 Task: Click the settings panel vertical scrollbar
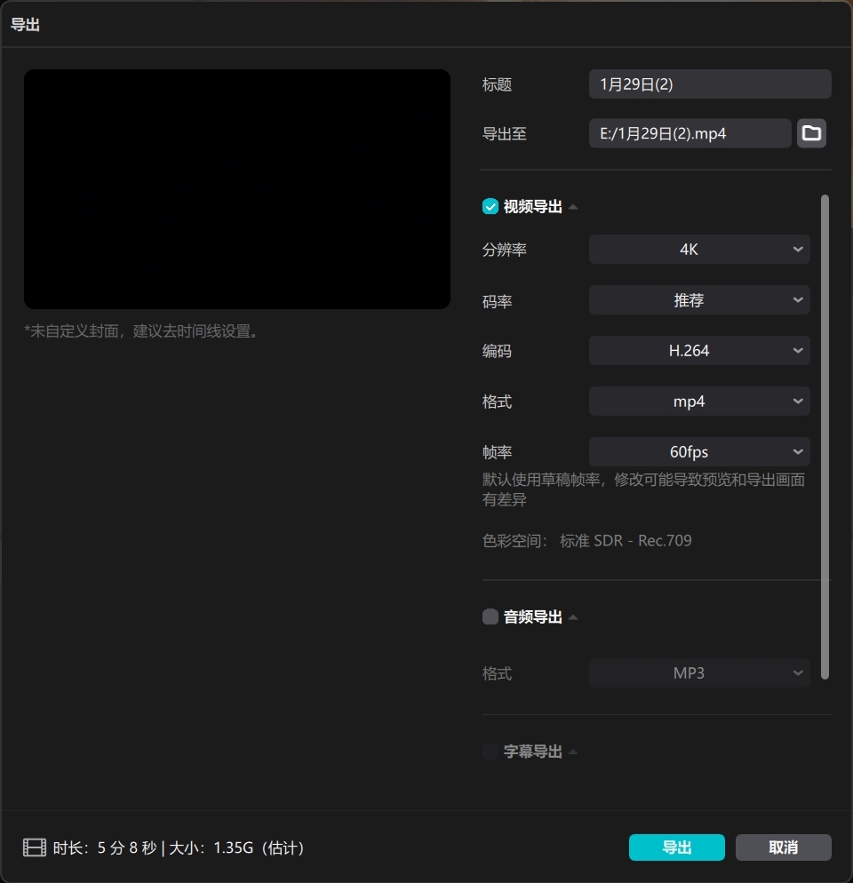click(x=825, y=437)
